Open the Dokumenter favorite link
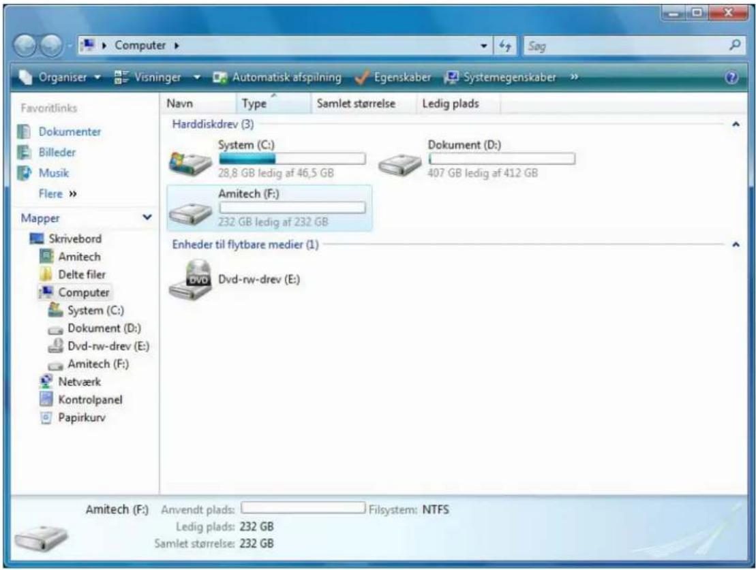756x570 pixels. pyautogui.click(x=70, y=131)
